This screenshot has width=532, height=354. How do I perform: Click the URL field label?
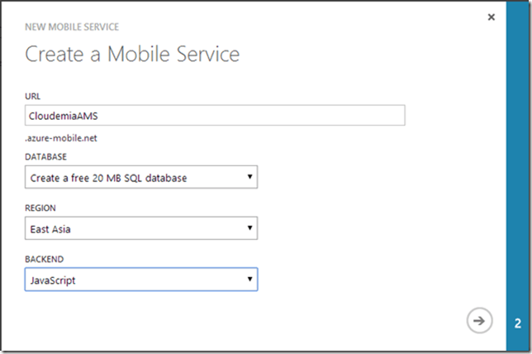32,95
